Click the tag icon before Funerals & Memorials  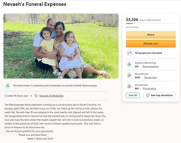36,96
